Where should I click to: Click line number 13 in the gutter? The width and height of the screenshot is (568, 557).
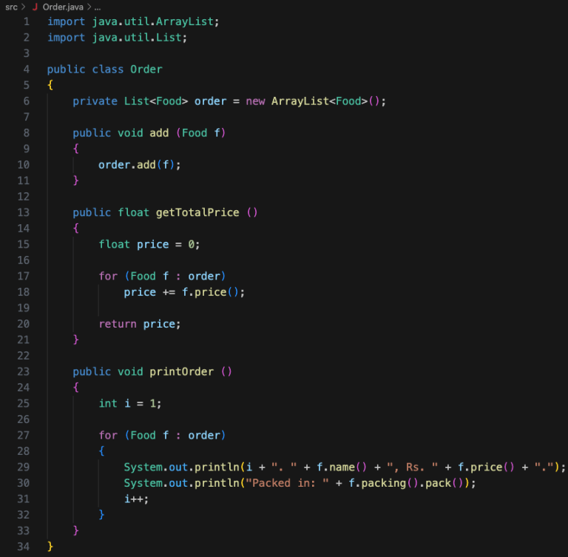point(23,212)
